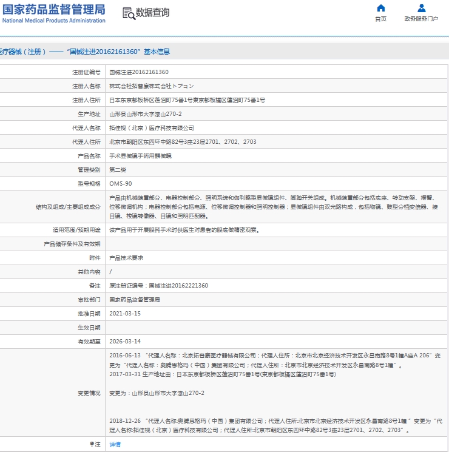Click the National Medical Products Administration subtitle
449x452 pixels.
point(53,21)
